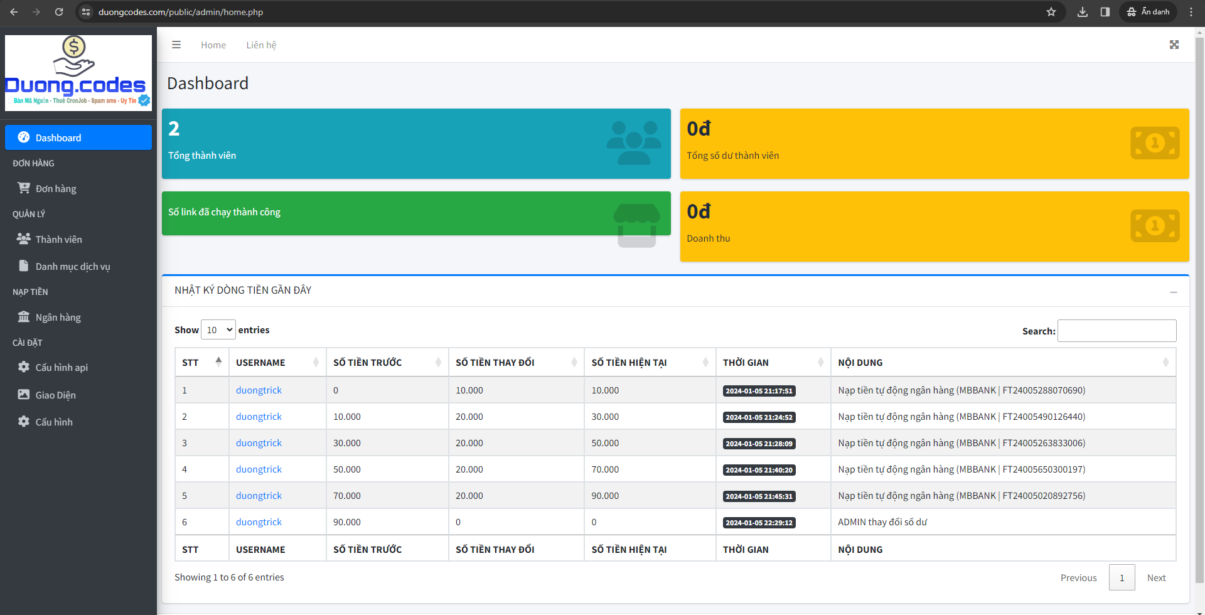Click the fullscreen expand icon
The image size is (1205, 615).
pos(1174,45)
